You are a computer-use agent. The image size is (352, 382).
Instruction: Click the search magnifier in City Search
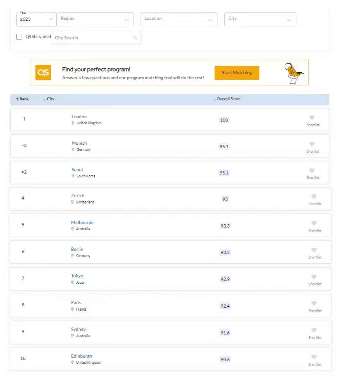pos(135,38)
